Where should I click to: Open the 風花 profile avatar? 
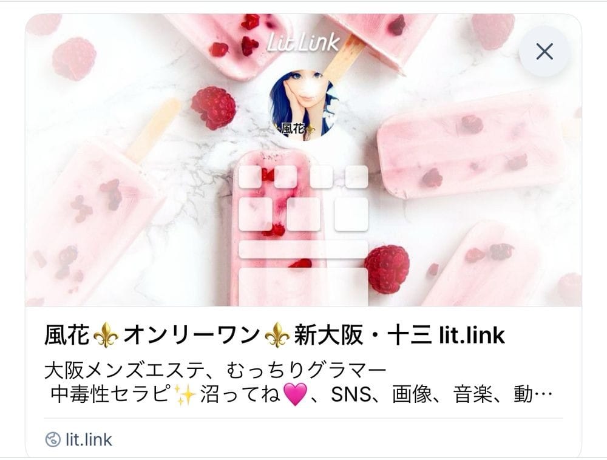pyautogui.click(x=303, y=105)
